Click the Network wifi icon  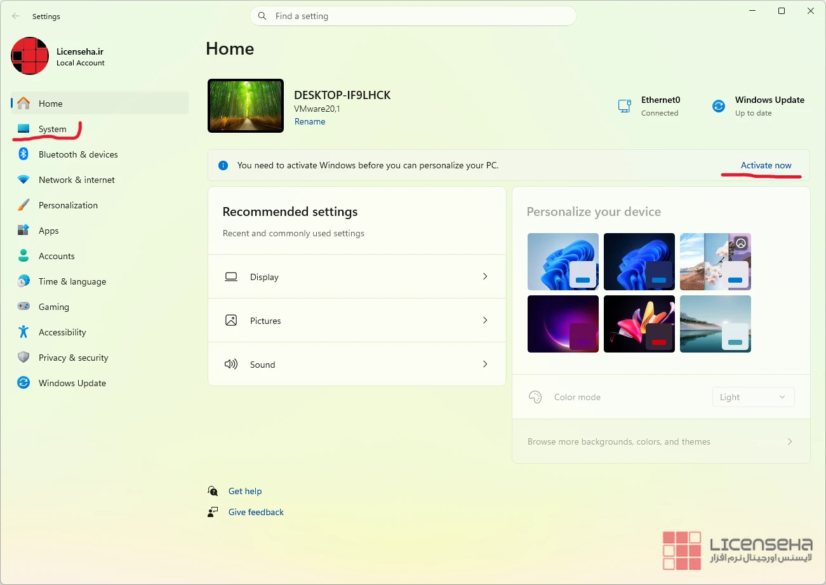[23, 180]
